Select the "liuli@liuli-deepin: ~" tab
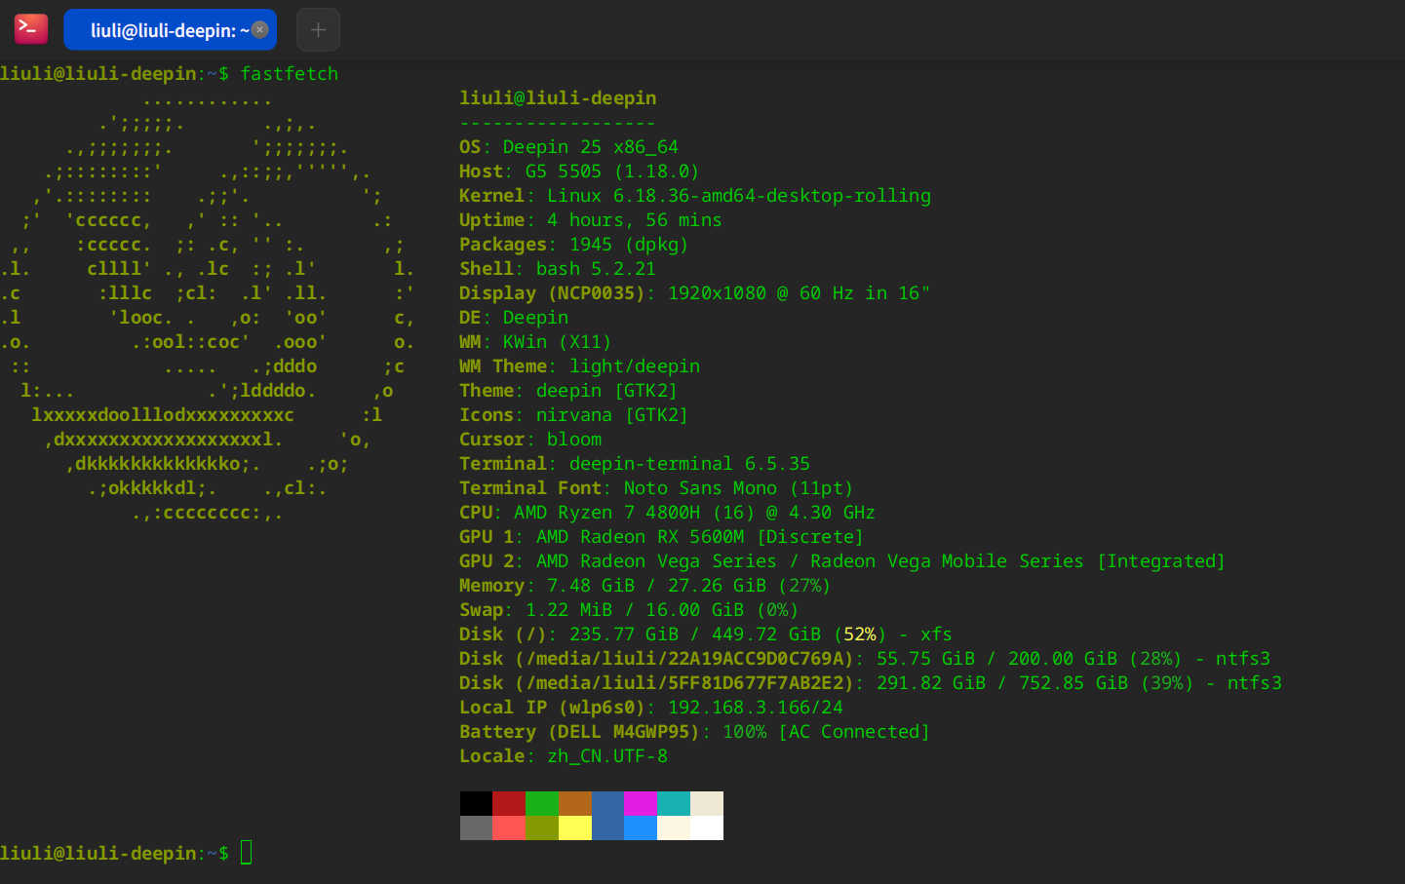The image size is (1405, 884). click(170, 29)
